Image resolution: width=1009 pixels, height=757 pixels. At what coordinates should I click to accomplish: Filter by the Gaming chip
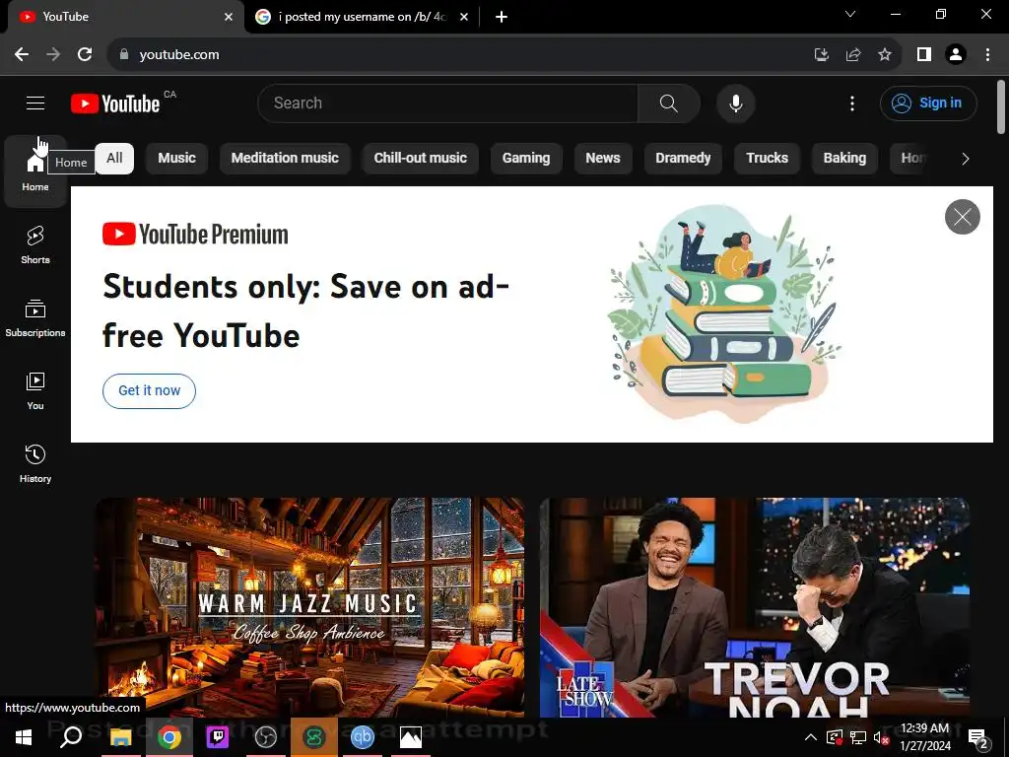point(526,159)
